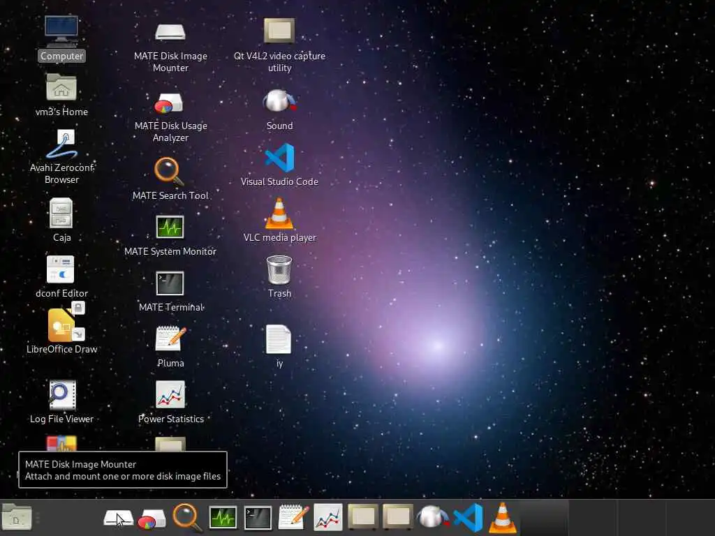
Task: Launch Pluma notepad from the bottom panel
Action: point(293,517)
